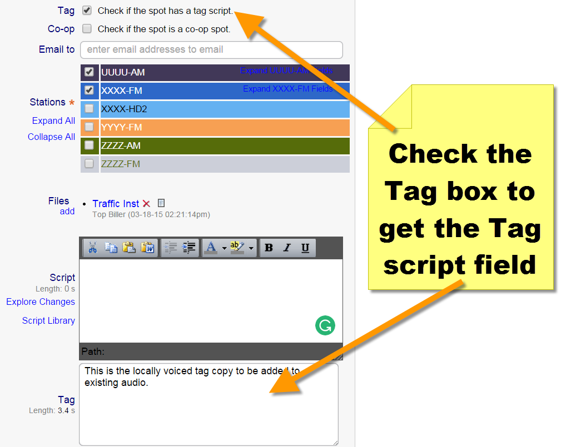Click the Path status bar in editor
This screenshot has height=447, width=566.
tap(211, 351)
